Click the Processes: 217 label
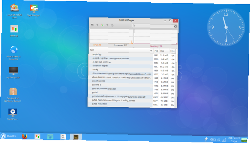 (120, 45)
